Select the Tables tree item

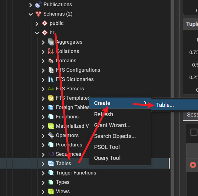(x=64, y=163)
